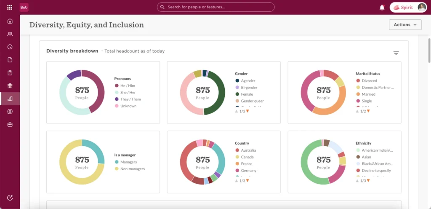Toggle the Managers legend entry
Image resolution: width=431 pixels, height=209 pixels.
[128, 162]
